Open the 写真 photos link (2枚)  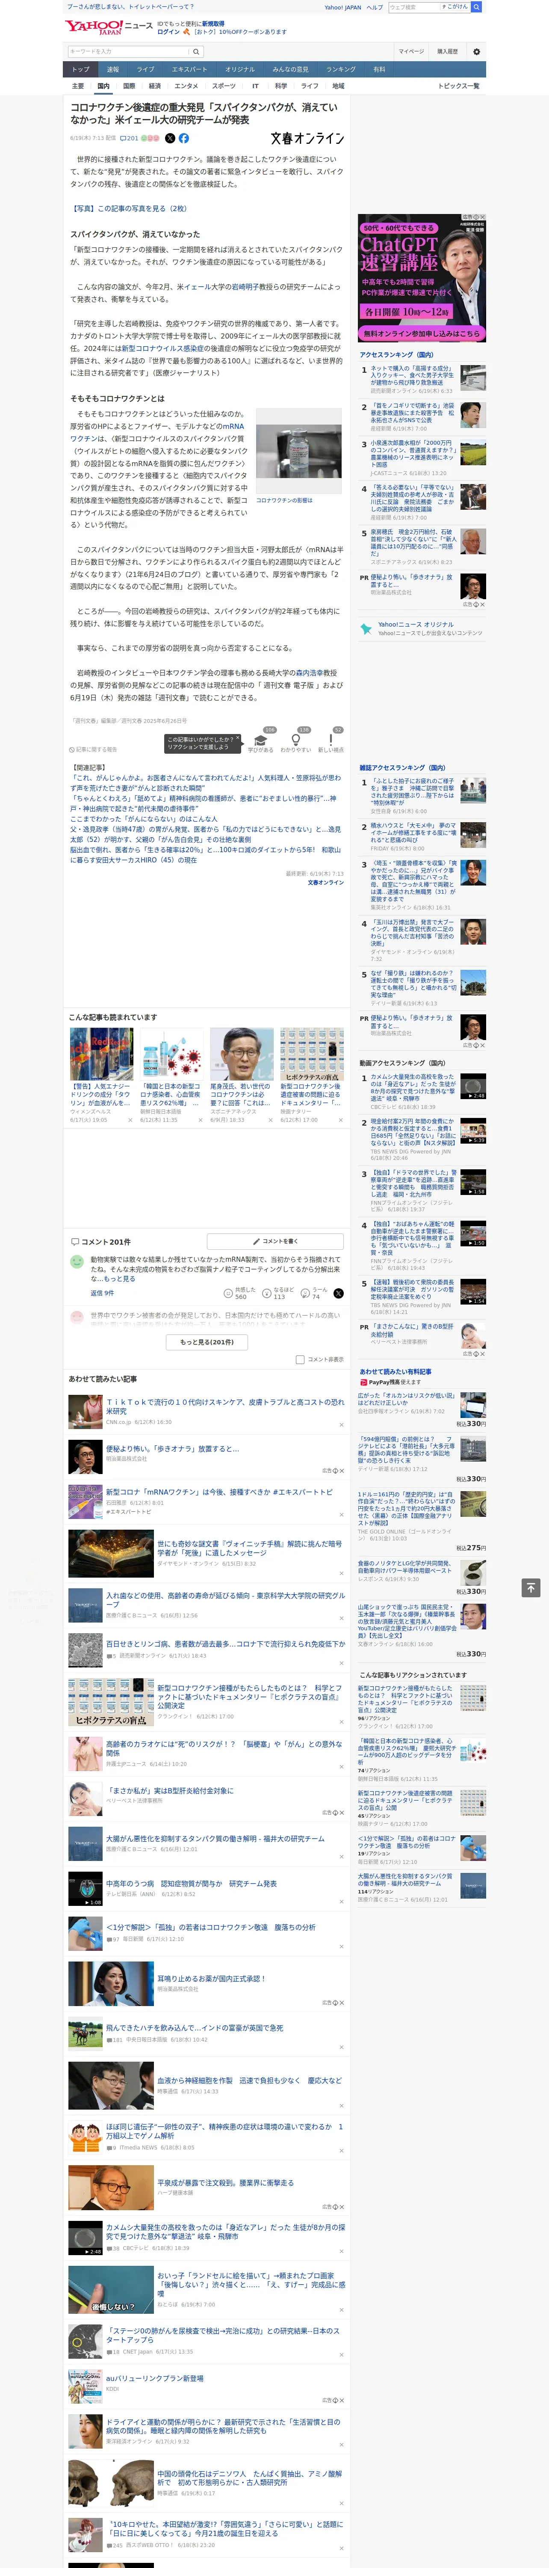[x=129, y=208]
